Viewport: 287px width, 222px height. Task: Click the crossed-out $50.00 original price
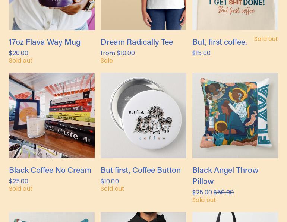224,192
